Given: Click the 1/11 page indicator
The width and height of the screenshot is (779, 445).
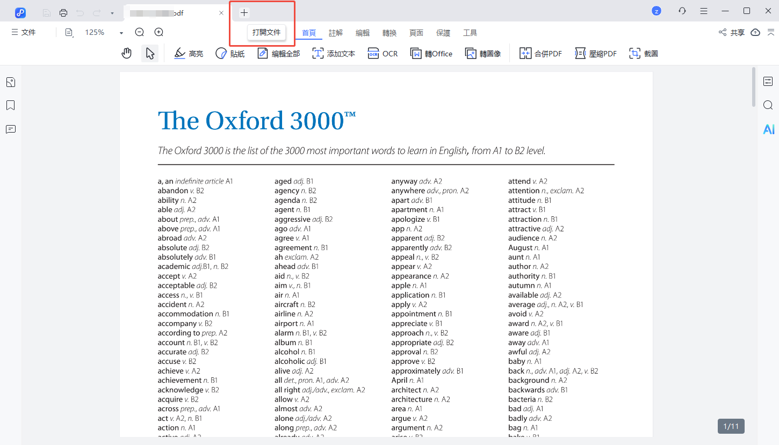Looking at the screenshot, I should (731, 426).
